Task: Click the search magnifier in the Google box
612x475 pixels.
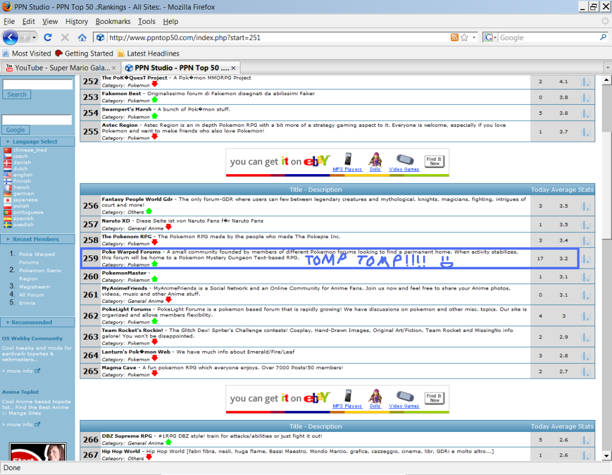Action: (603, 38)
